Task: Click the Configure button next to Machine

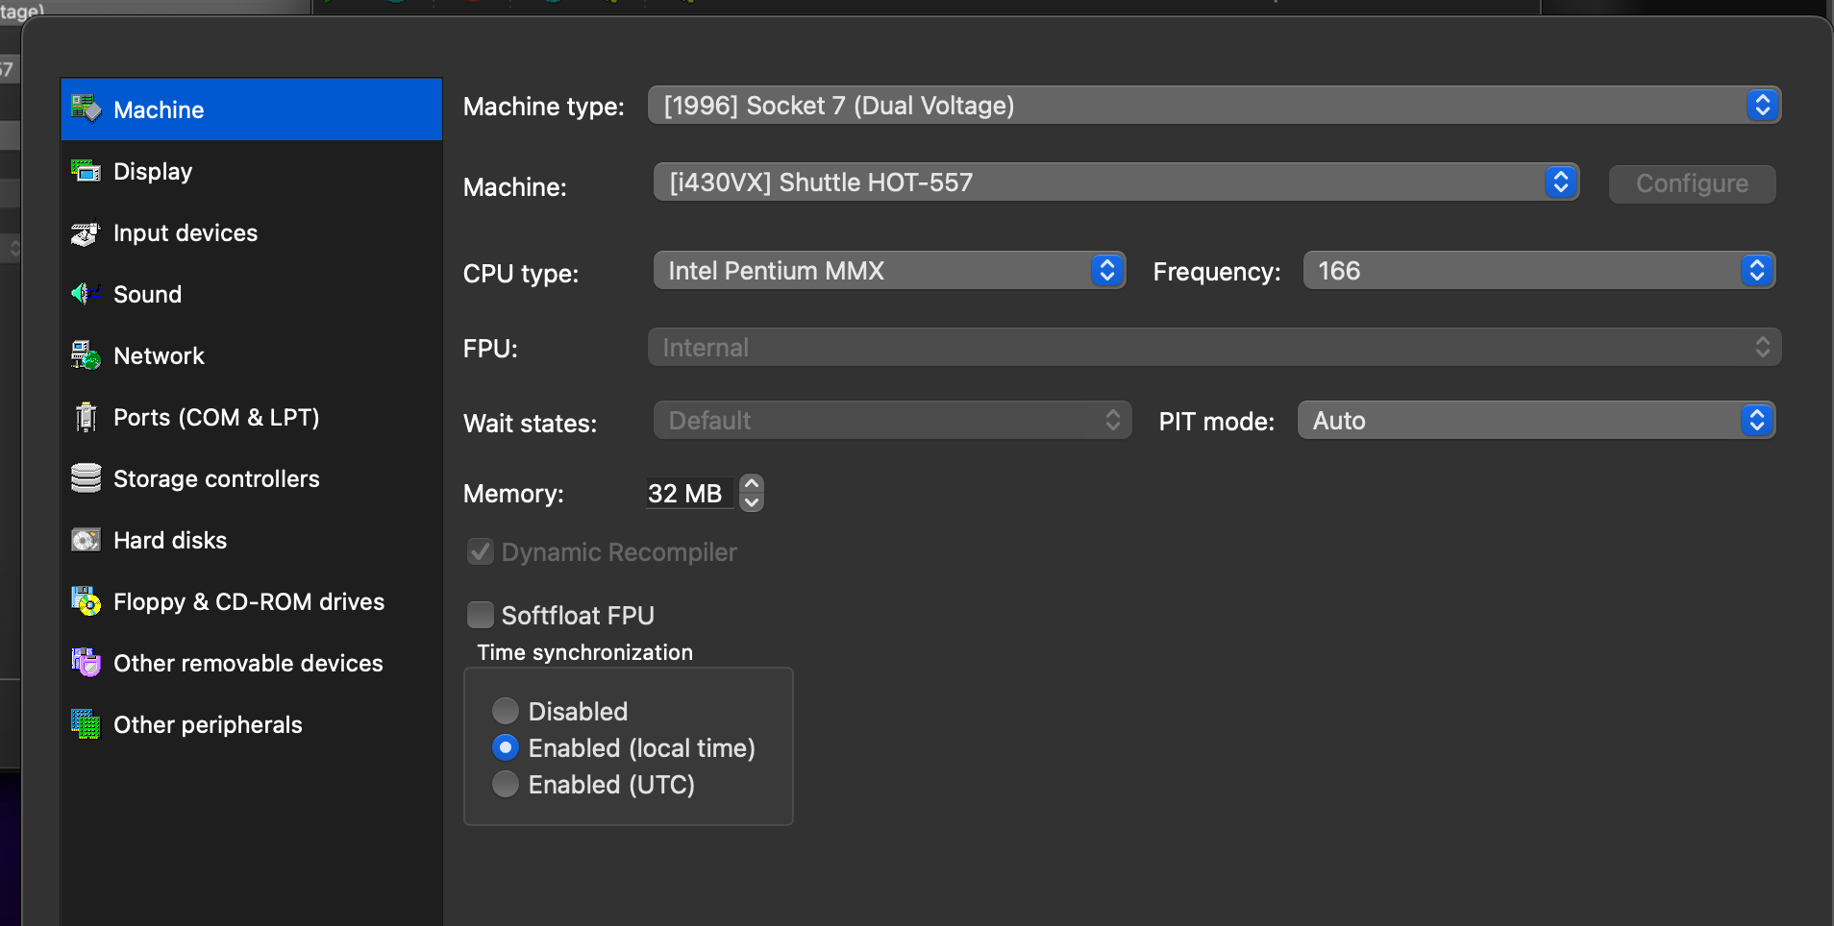Action: coord(1692,183)
